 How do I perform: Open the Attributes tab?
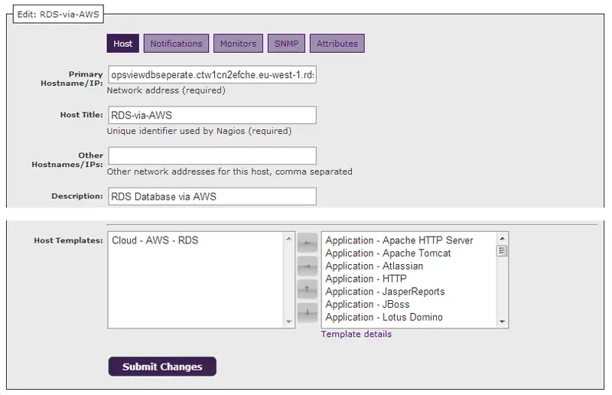pyautogui.click(x=337, y=44)
